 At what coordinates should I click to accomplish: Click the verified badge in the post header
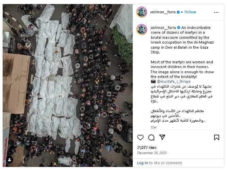[x=178, y=12]
